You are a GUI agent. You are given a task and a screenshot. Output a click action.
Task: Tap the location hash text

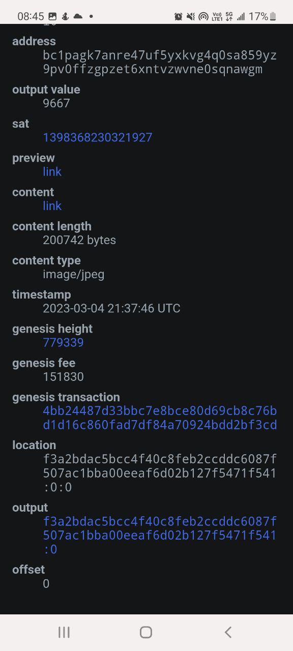point(160,473)
